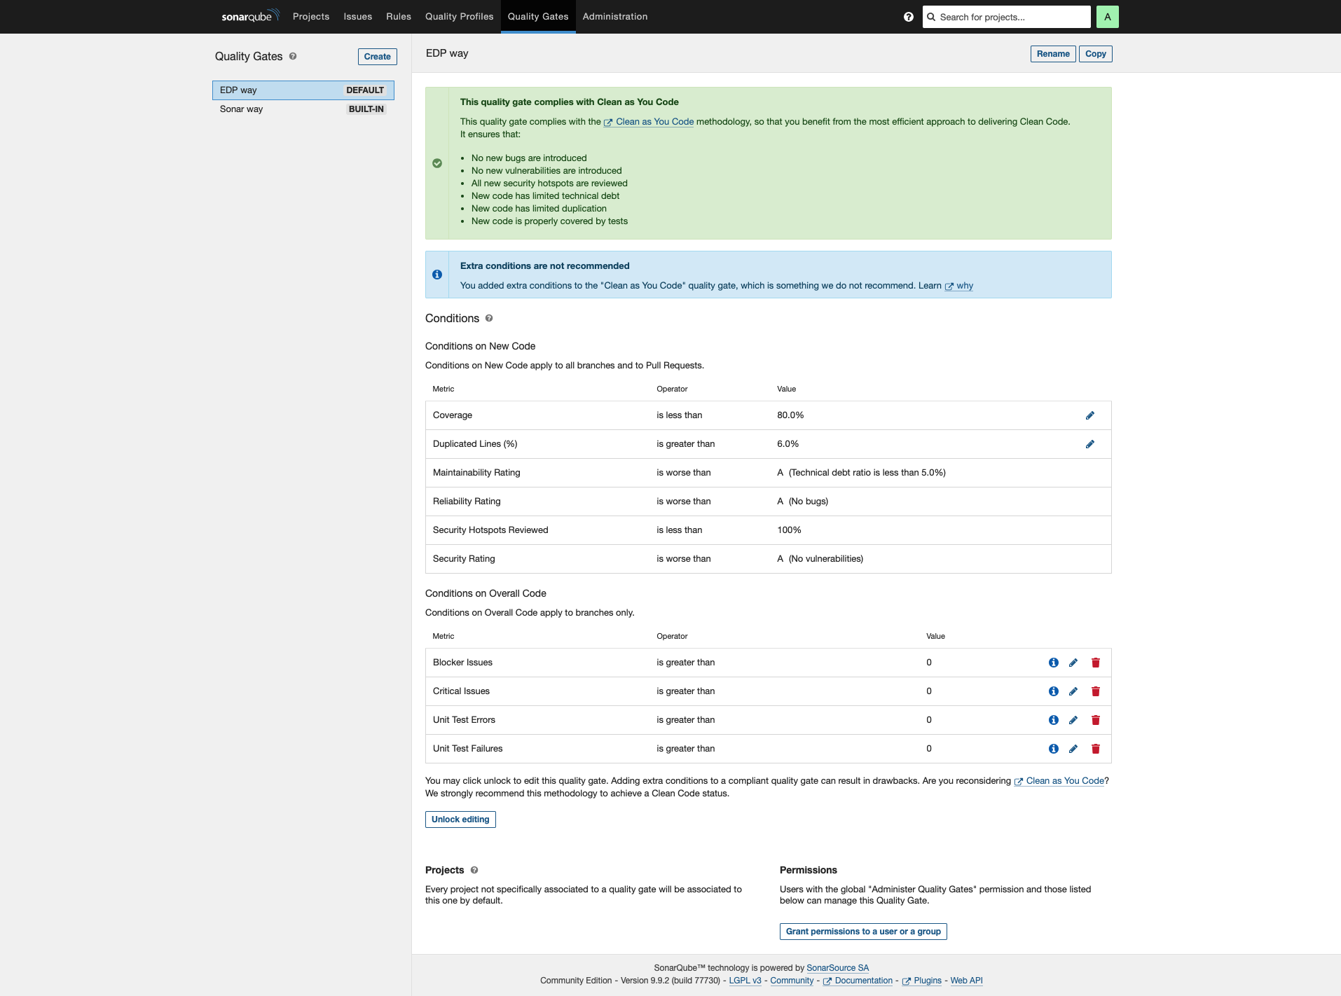This screenshot has width=1341, height=996.
Task: Open the account avatar labeled A
Action: coord(1108,16)
